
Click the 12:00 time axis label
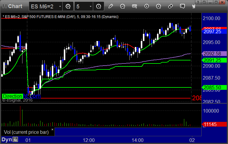[89, 140]
